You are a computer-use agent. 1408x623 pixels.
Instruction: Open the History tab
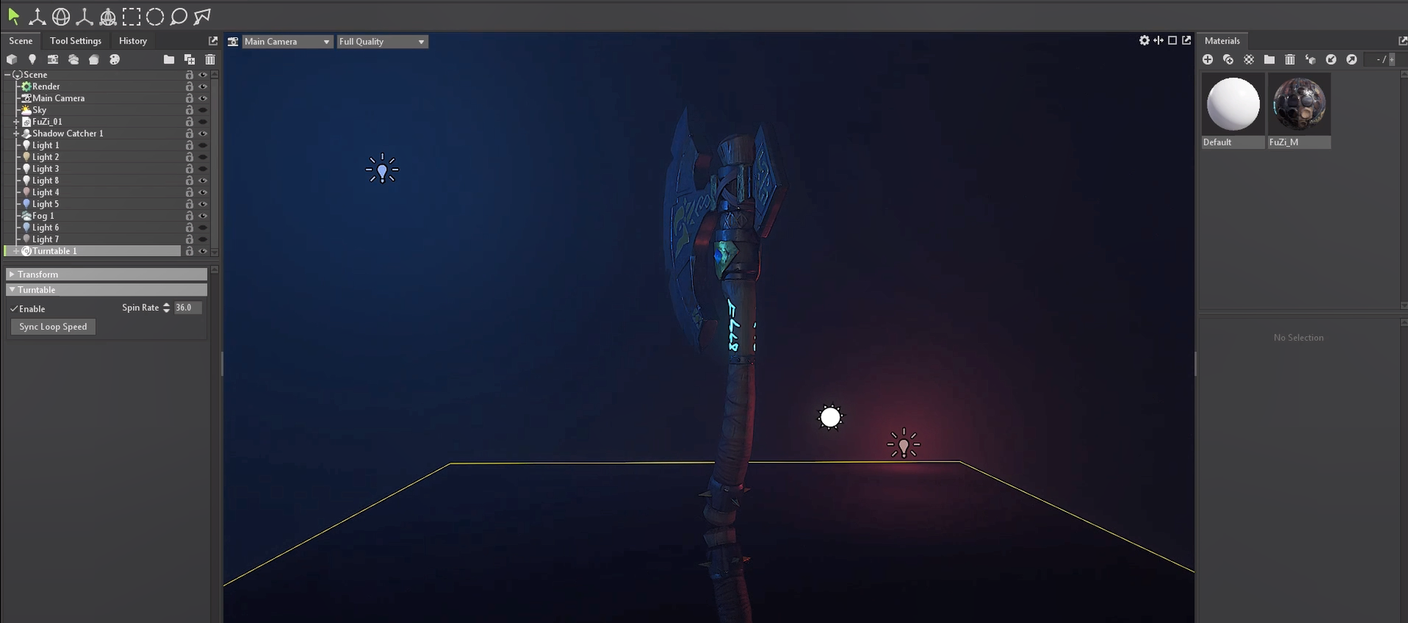pyautogui.click(x=132, y=40)
